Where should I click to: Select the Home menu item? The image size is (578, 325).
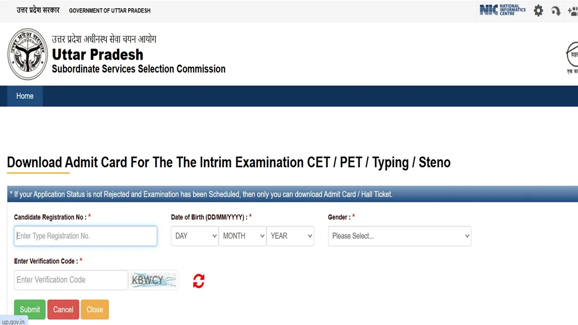click(x=25, y=96)
